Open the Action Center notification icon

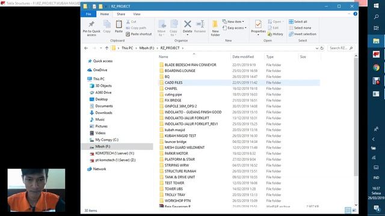(376, 208)
